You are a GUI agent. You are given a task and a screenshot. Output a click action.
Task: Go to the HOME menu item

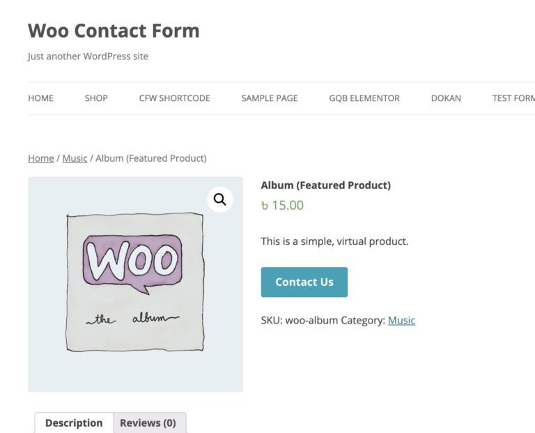(40, 98)
